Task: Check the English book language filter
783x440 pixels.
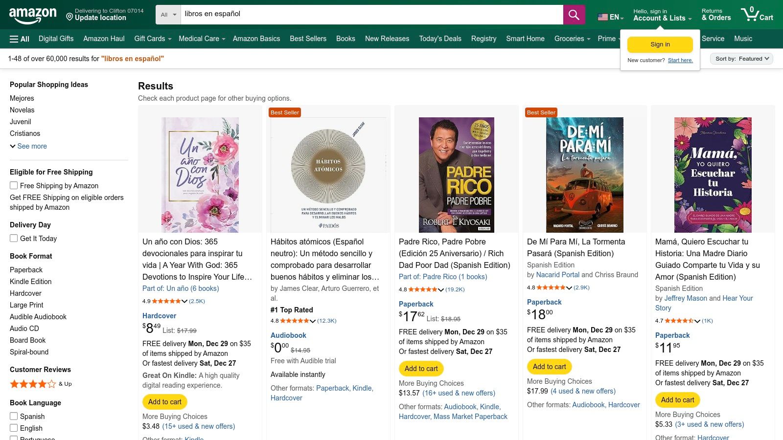Action: pos(13,428)
